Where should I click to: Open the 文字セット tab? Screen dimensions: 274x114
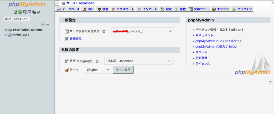click(x=199, y=9)
